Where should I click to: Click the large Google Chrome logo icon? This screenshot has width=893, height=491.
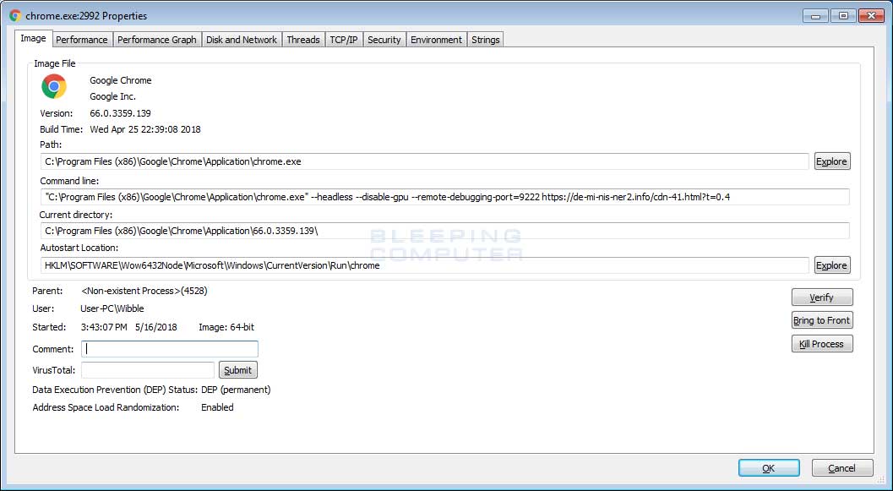[x=54, y=87]
